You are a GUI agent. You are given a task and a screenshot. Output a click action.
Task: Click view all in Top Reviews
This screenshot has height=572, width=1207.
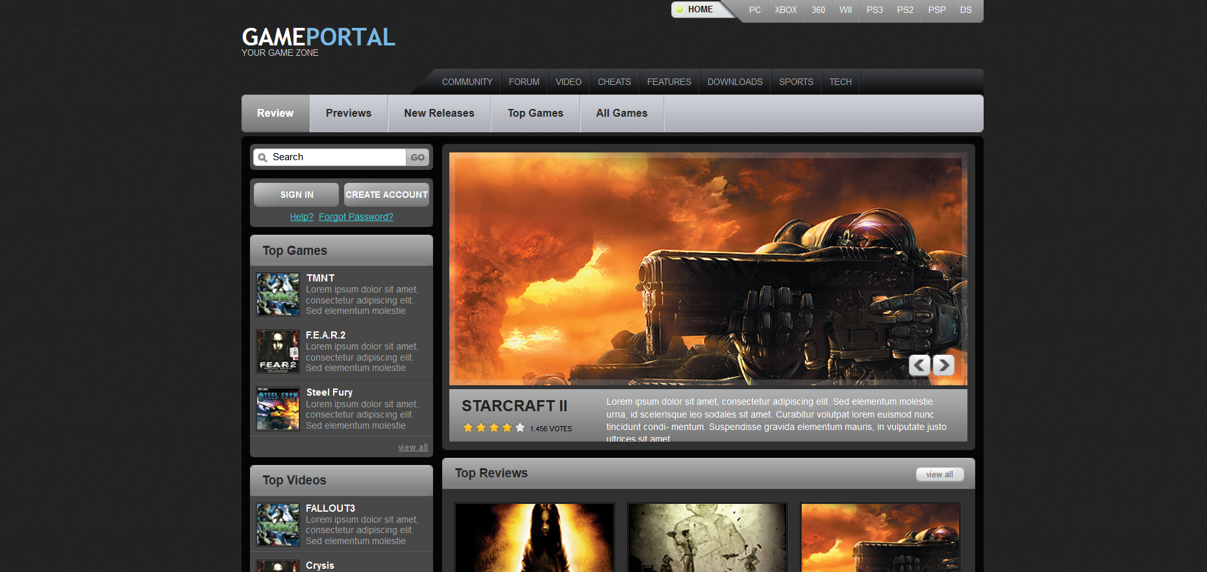point(939,475)
